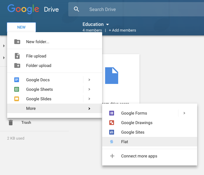
Task: Click the Drive title text
Action: [x=51, y=10]
